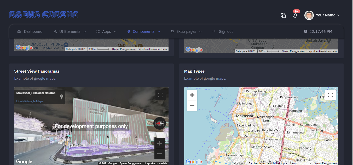Enter fullscreen on the Street View panorama
Screen dimensions: 353x165
coord(160,95)
